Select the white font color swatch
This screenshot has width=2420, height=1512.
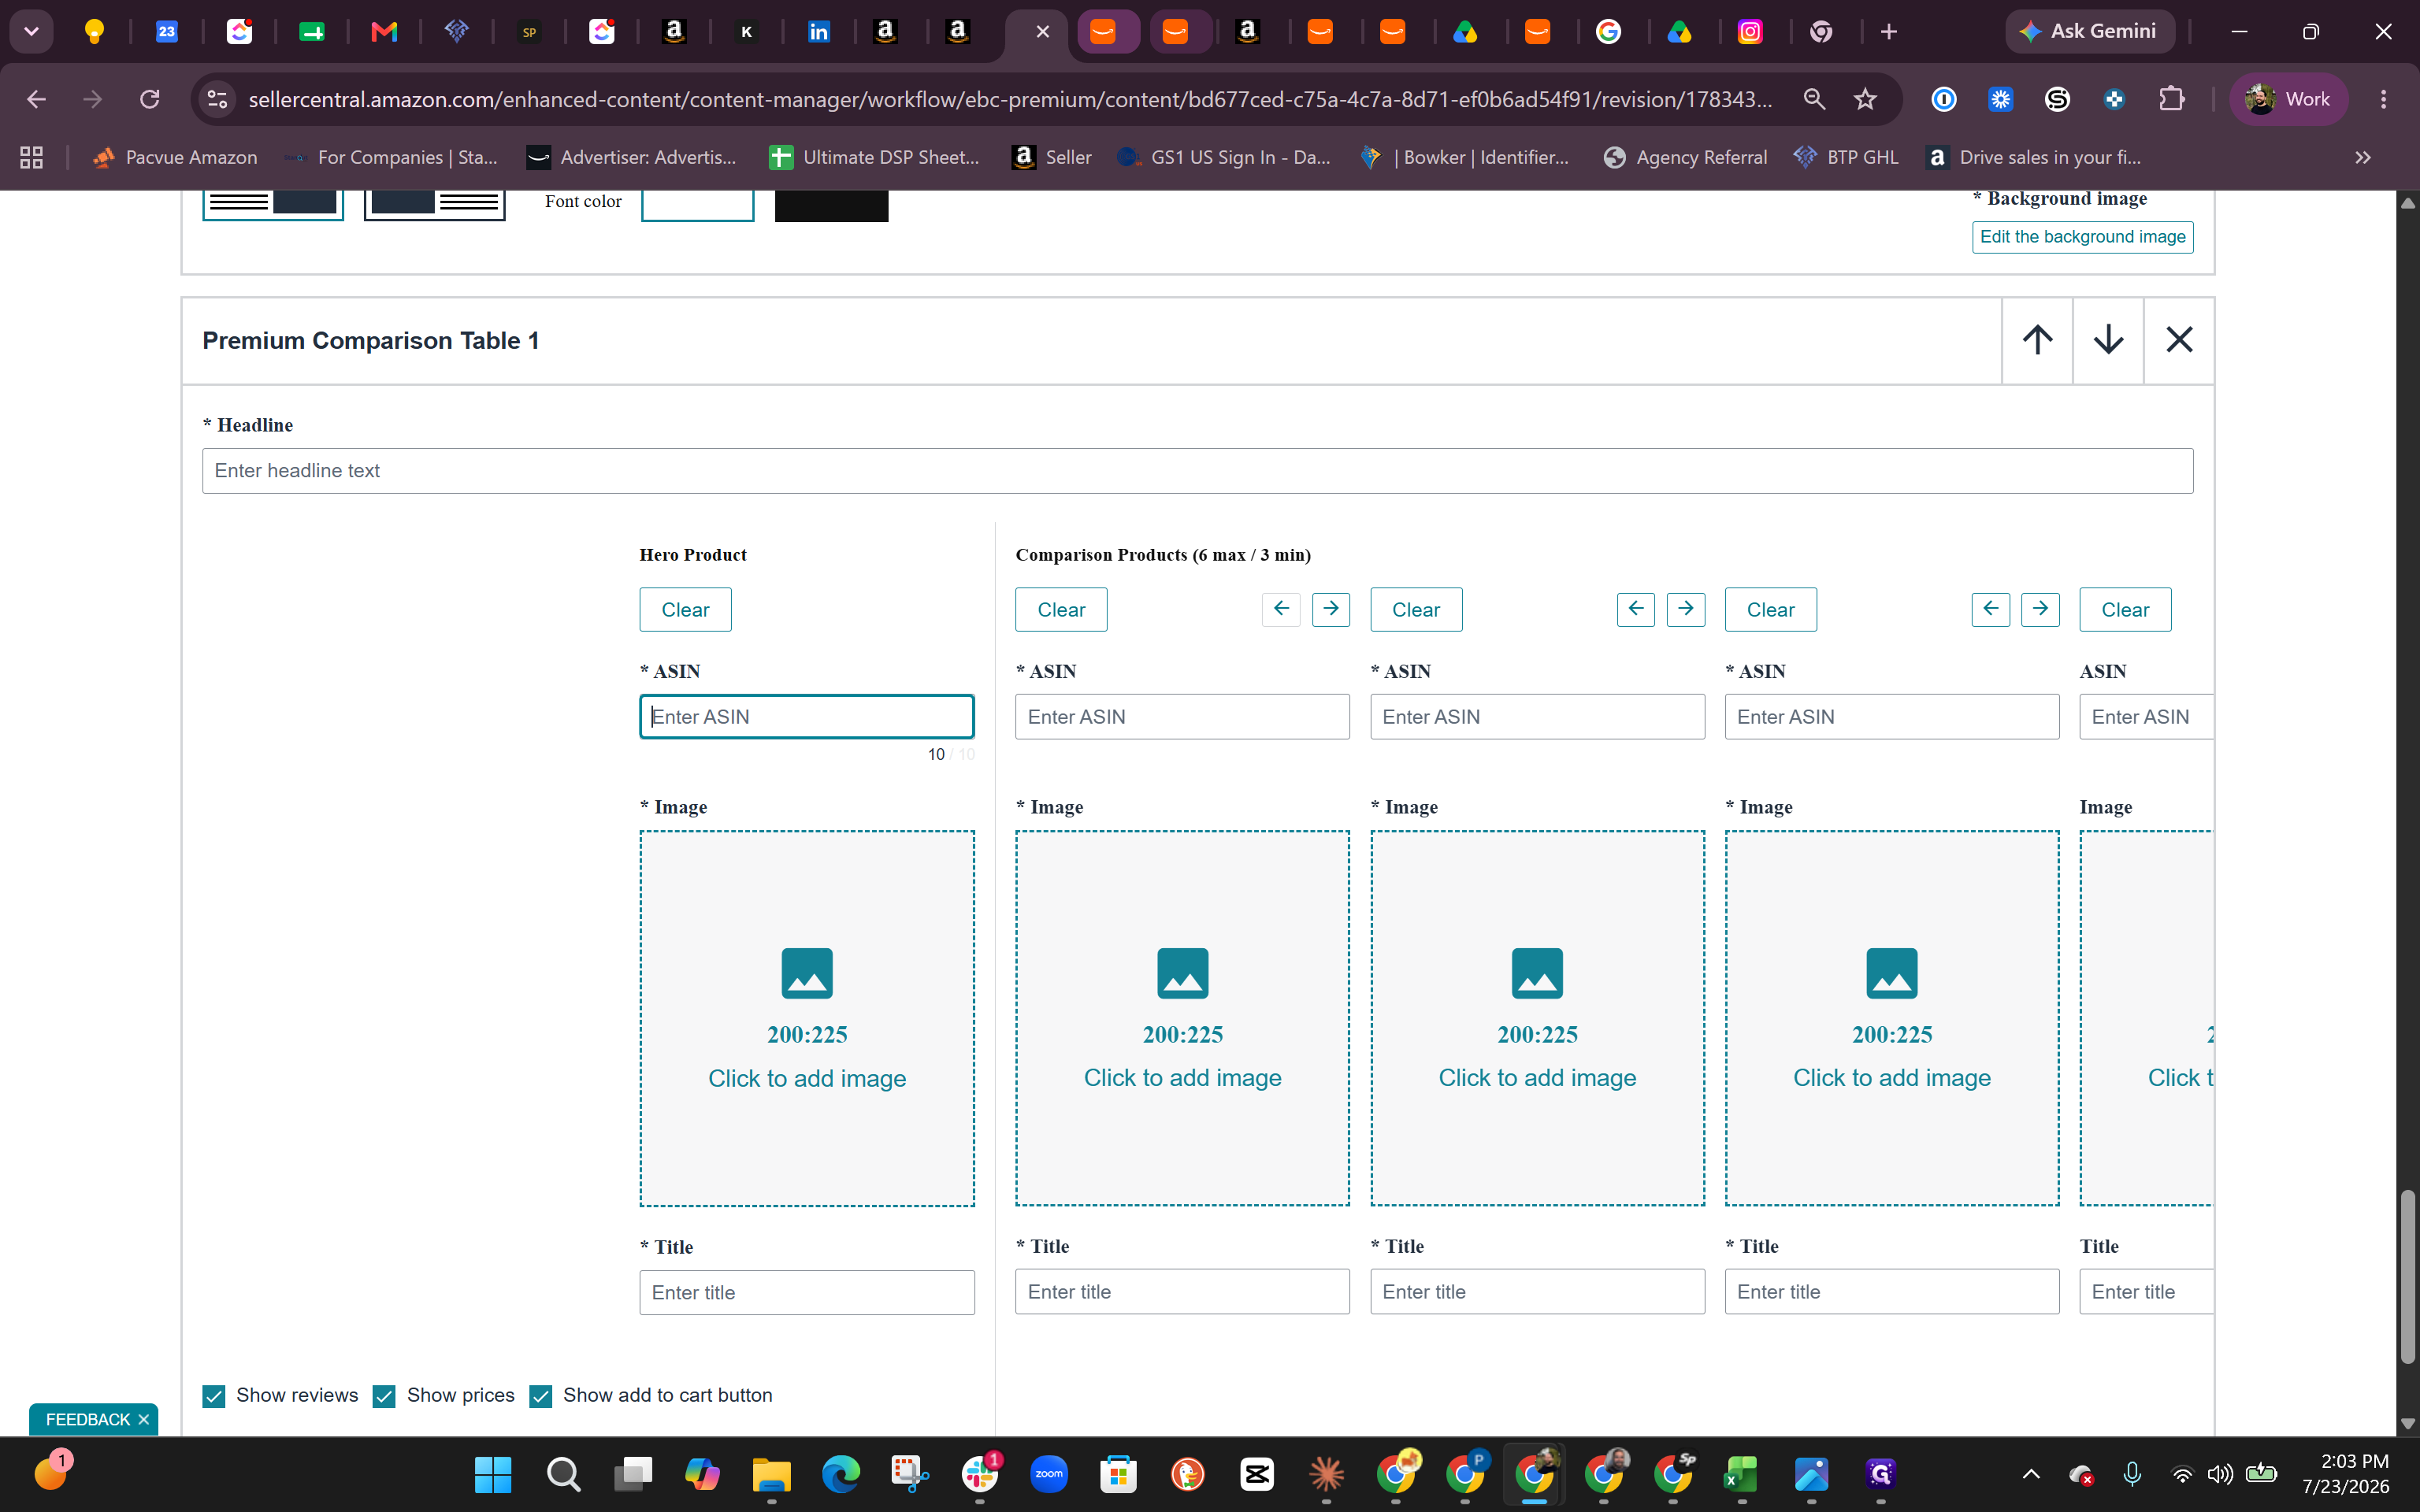coord(697,205)
